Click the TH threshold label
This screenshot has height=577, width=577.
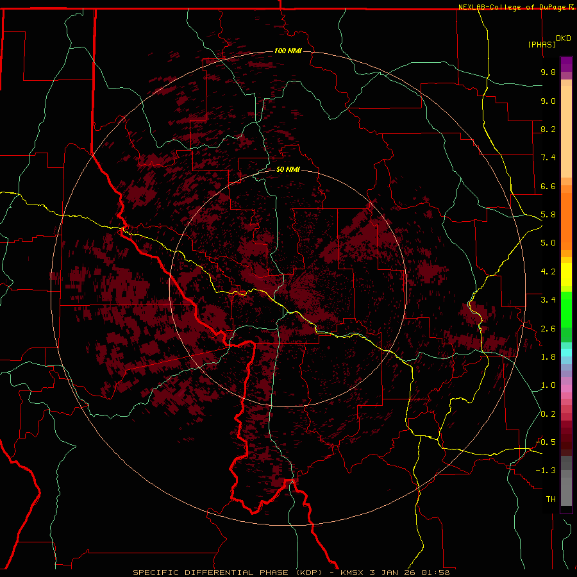click(x=551, y=499)
